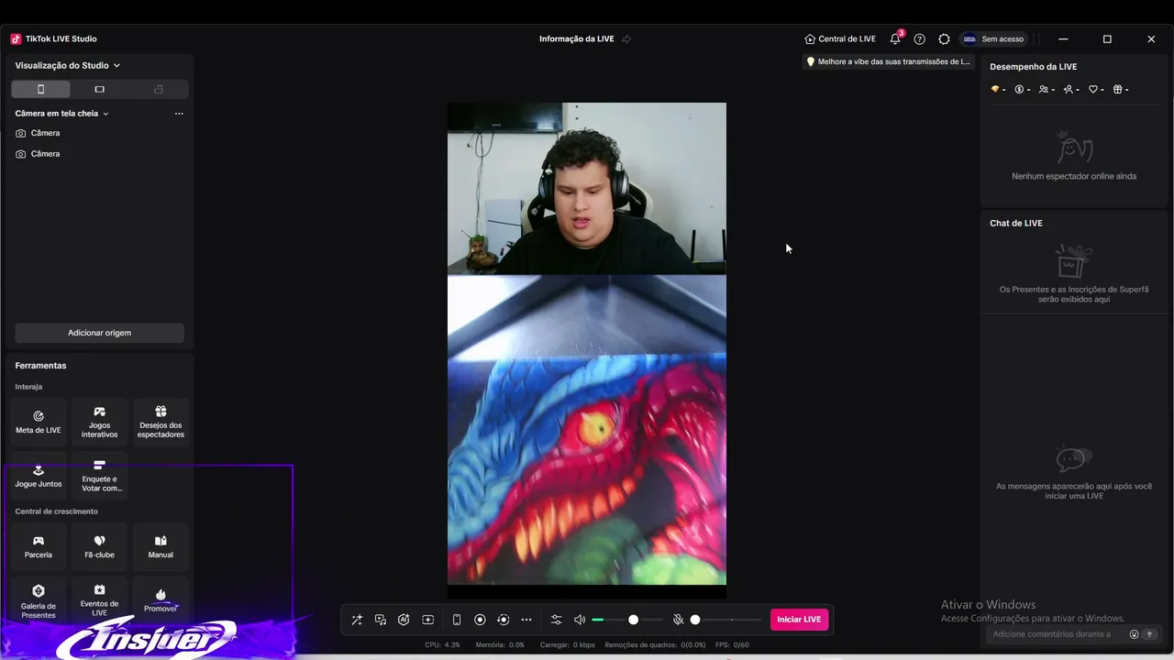Open more options in bottom toolbar

[526, 620]
